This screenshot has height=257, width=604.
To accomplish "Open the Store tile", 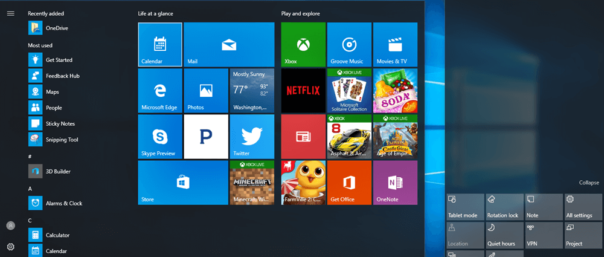I will (x=183, y=183).
